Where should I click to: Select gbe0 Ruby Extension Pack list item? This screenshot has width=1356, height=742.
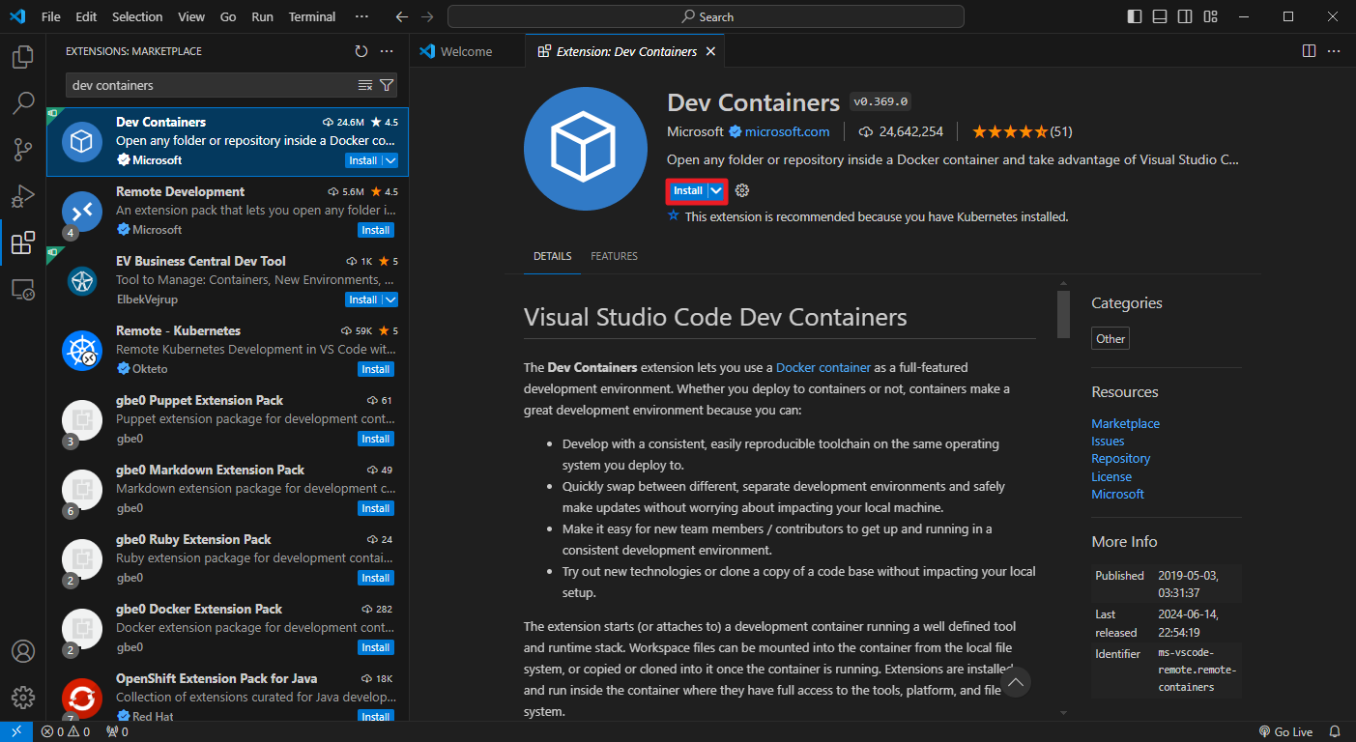[x=227, y=559]
